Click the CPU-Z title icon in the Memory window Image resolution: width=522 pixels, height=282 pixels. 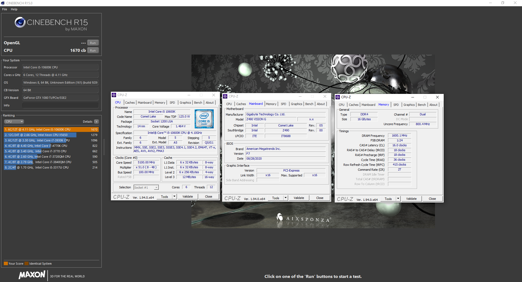(x=338, y=97)
